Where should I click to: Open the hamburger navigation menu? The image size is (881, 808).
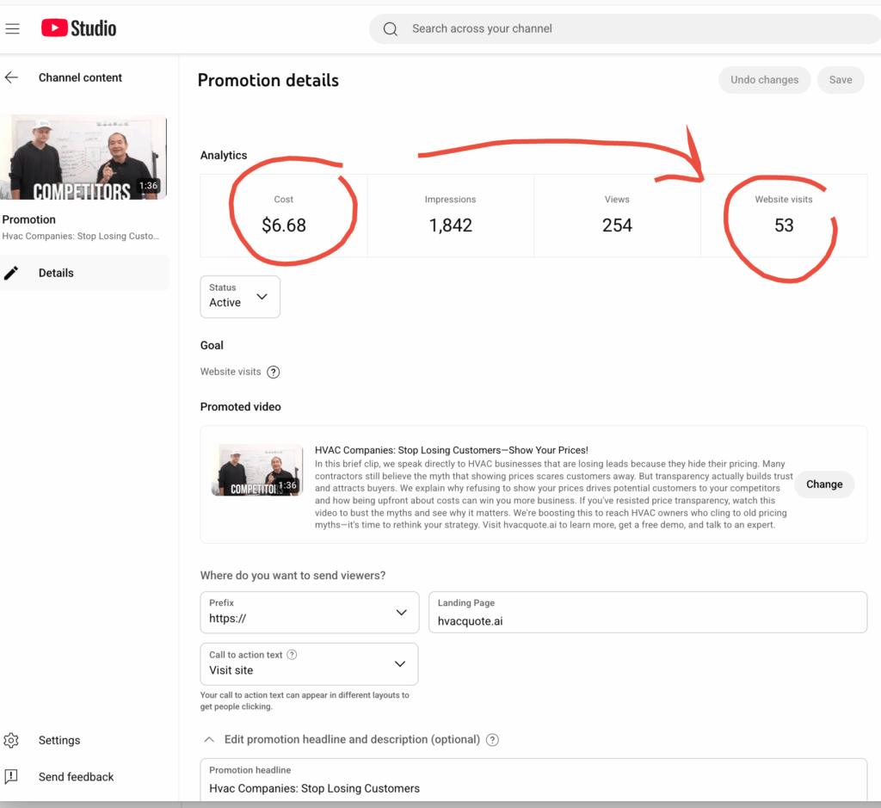[12, 28]
